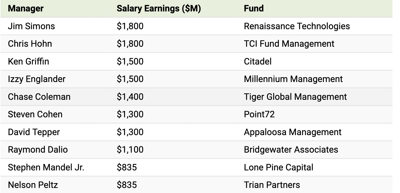The width and height of the screenshot is (400, 193).
Task: Click Raymond Dalio's $1,100 earnings value
Action: coord(130,150)
